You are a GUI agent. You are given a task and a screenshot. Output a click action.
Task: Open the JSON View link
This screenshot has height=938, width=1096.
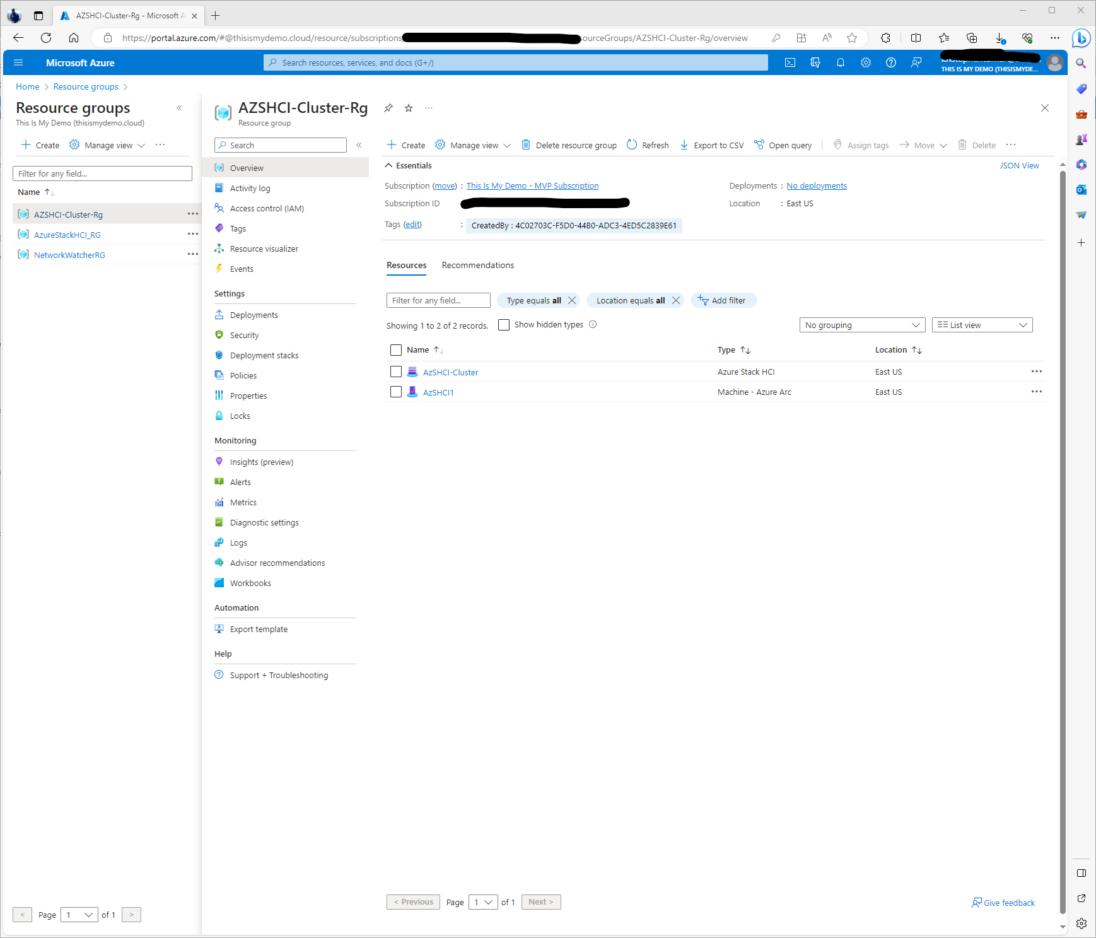pos(1019,165)
